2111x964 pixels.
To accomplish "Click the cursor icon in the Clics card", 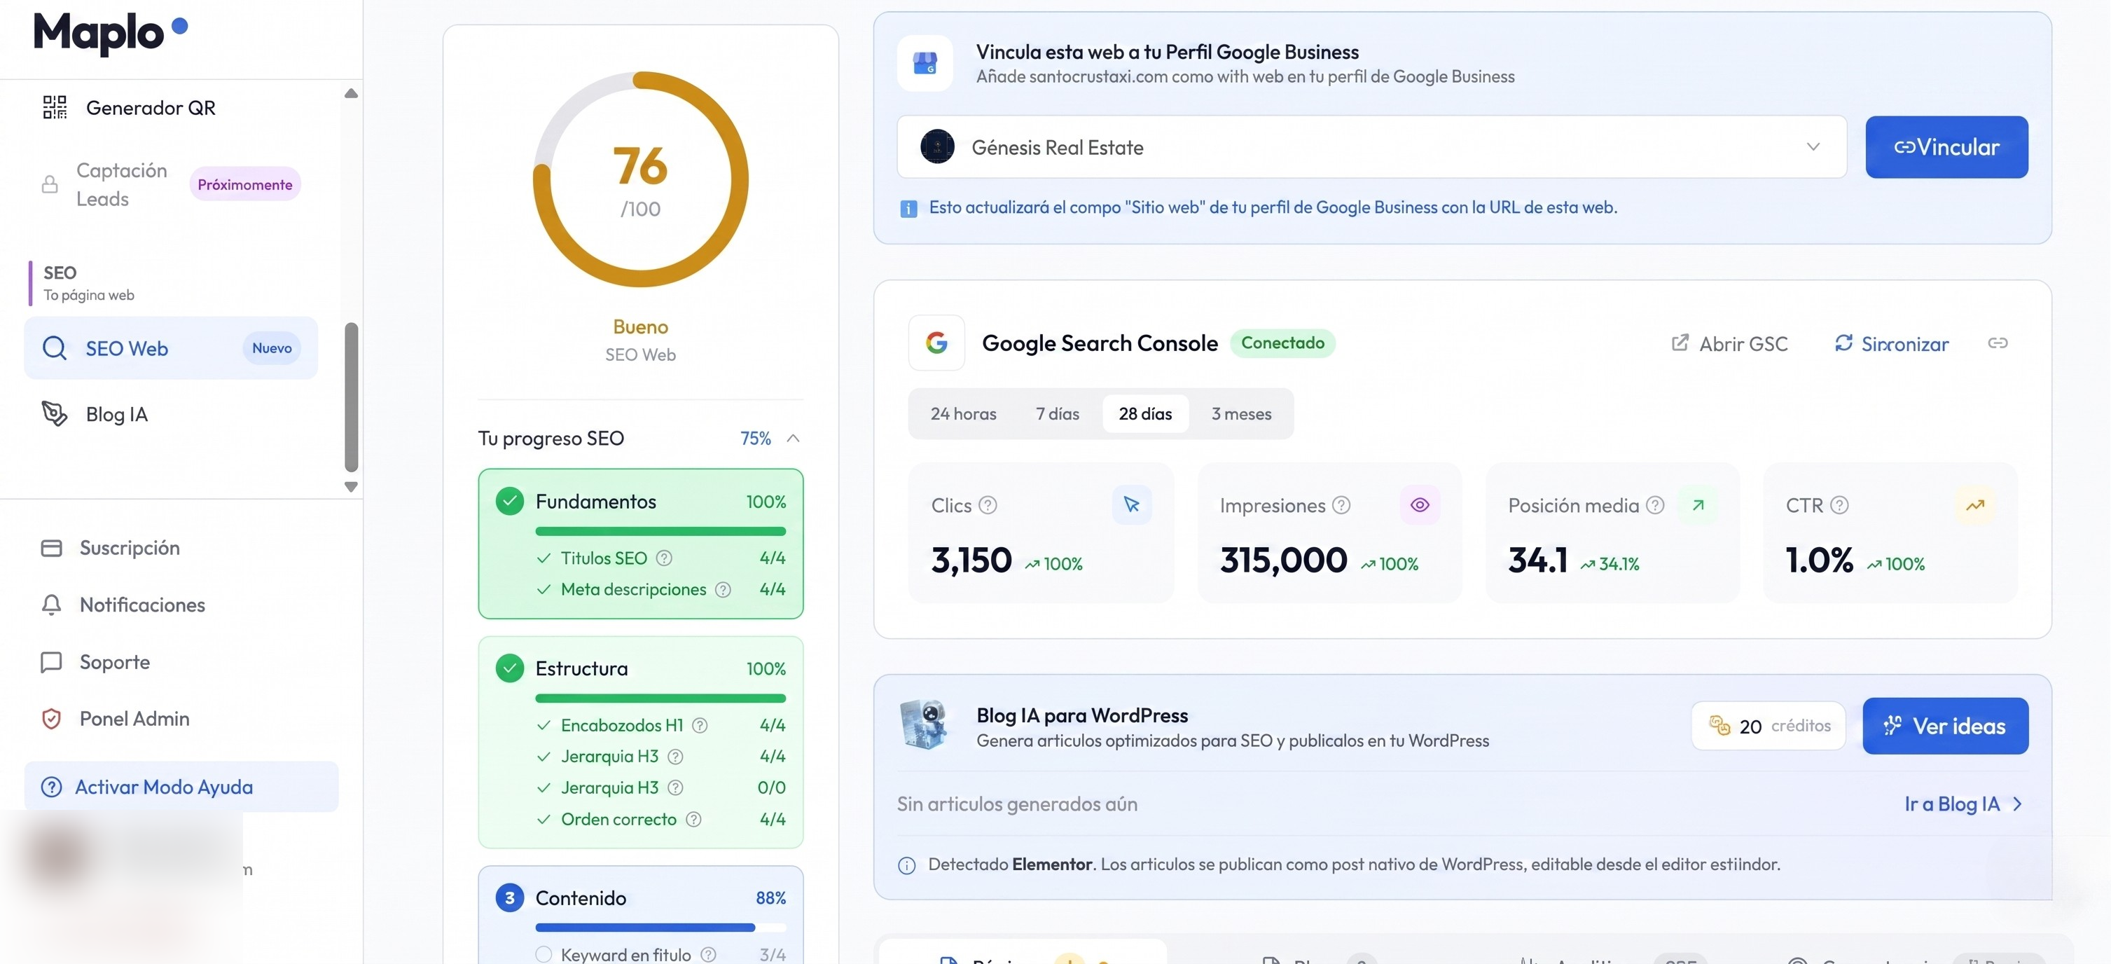I will [1132, 505].
